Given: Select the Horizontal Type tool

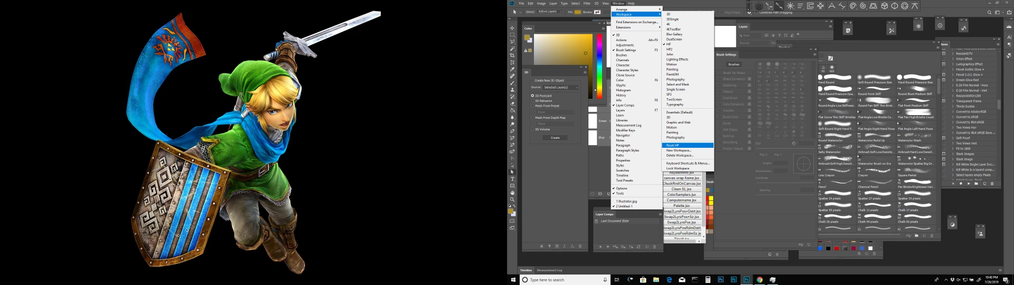Looking at the screenshot, I should tap(512, 179).
